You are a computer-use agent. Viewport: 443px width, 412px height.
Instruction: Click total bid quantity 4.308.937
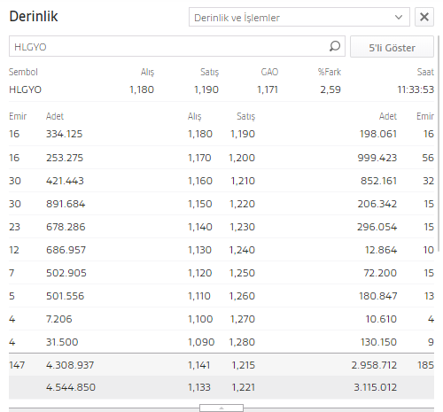(70, 365)
